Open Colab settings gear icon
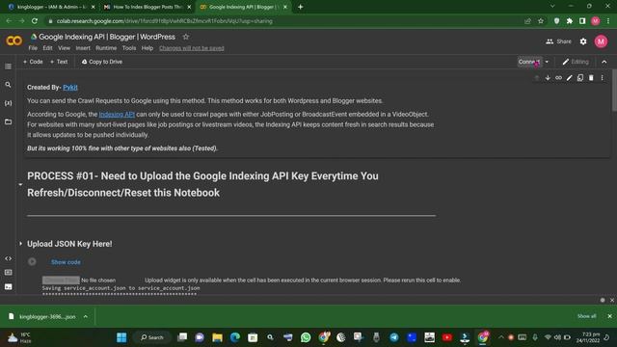This screenshot has height=347, width=617. point(583,41)
